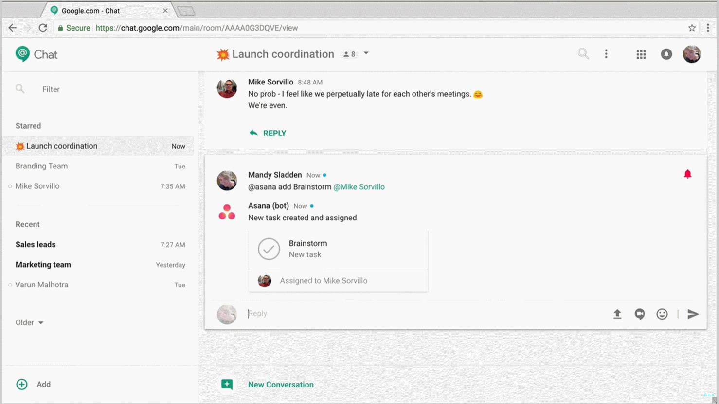
Task: Click the Add plus icon
Action: pyautogui.click(x=22, y=384)
